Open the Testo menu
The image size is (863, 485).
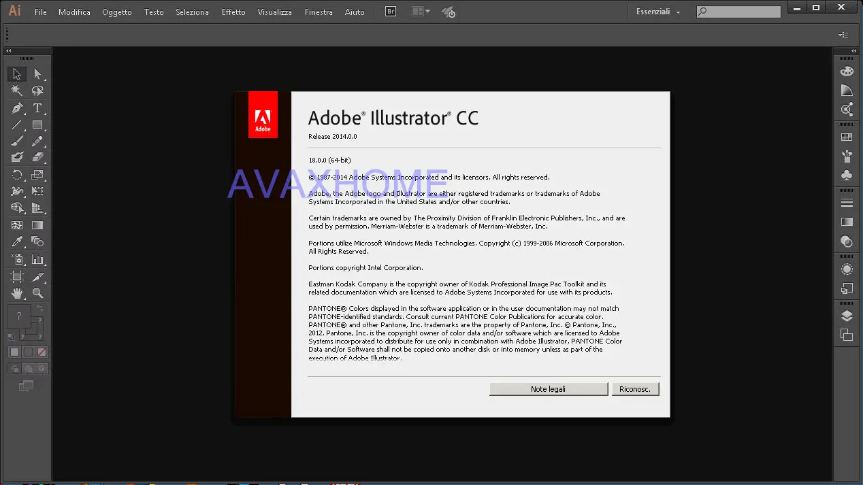point(154,12)
